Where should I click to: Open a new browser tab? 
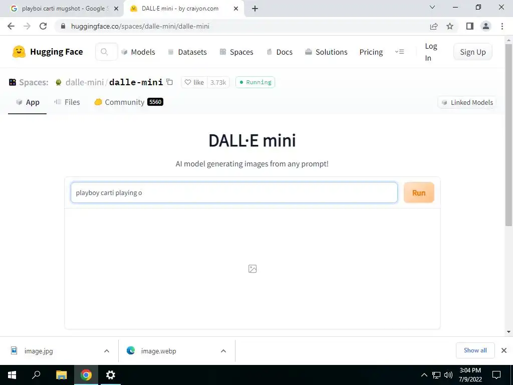tap(255, 9)
